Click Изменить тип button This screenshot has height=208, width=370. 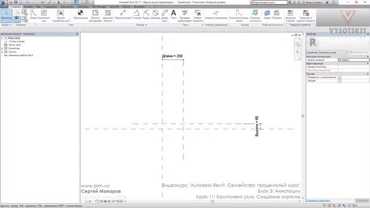(x=360, y=53)
